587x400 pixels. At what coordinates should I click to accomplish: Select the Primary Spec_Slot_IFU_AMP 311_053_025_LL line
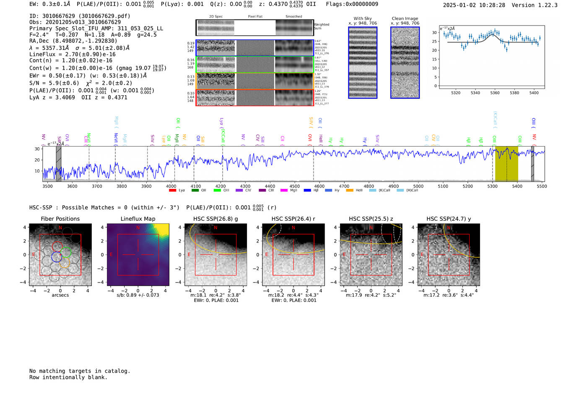coord(96,29)
